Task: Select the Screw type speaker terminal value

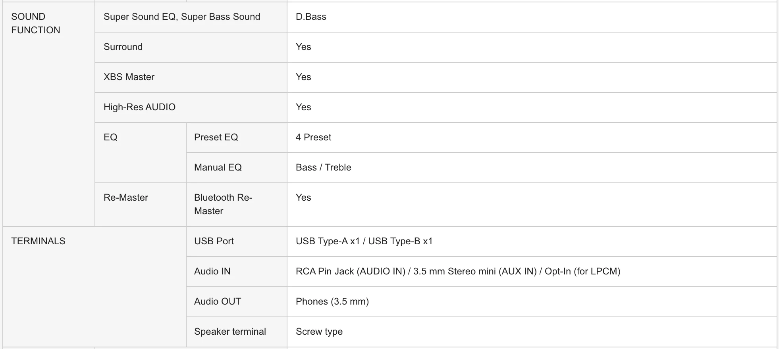Action: (x=319, y=332)
